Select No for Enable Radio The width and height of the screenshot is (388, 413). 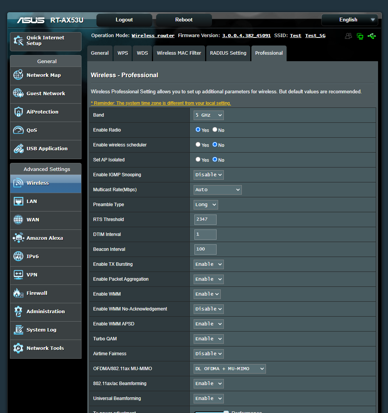click(214, 130)
